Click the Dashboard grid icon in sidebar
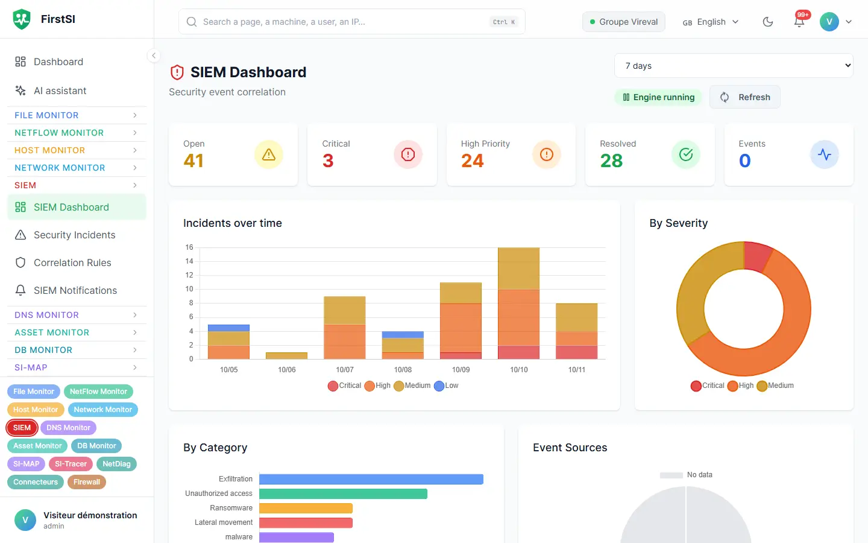 point(20,62)
